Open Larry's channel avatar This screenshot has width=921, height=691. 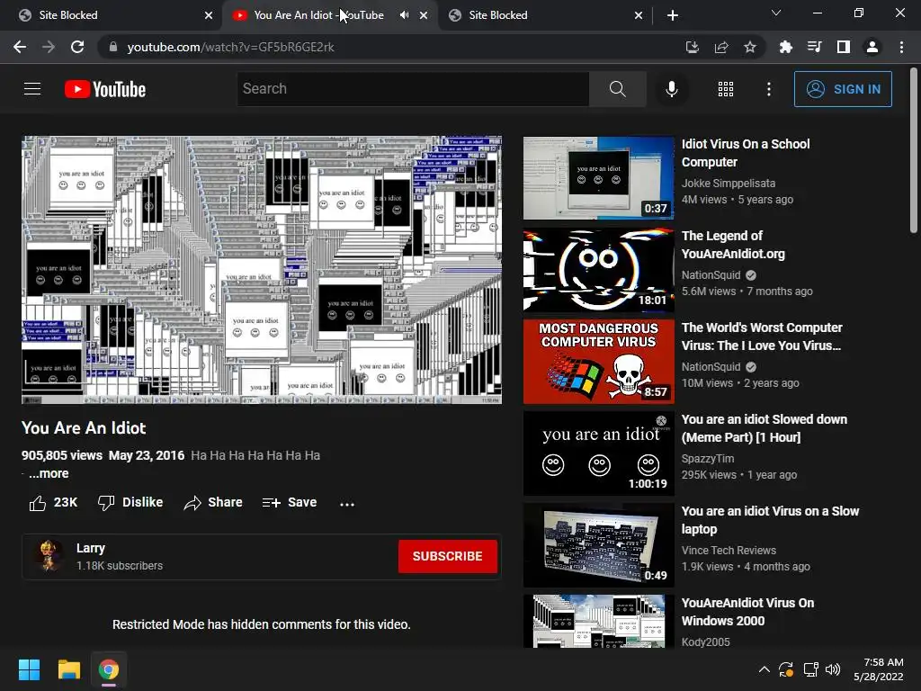pos(49,556)
